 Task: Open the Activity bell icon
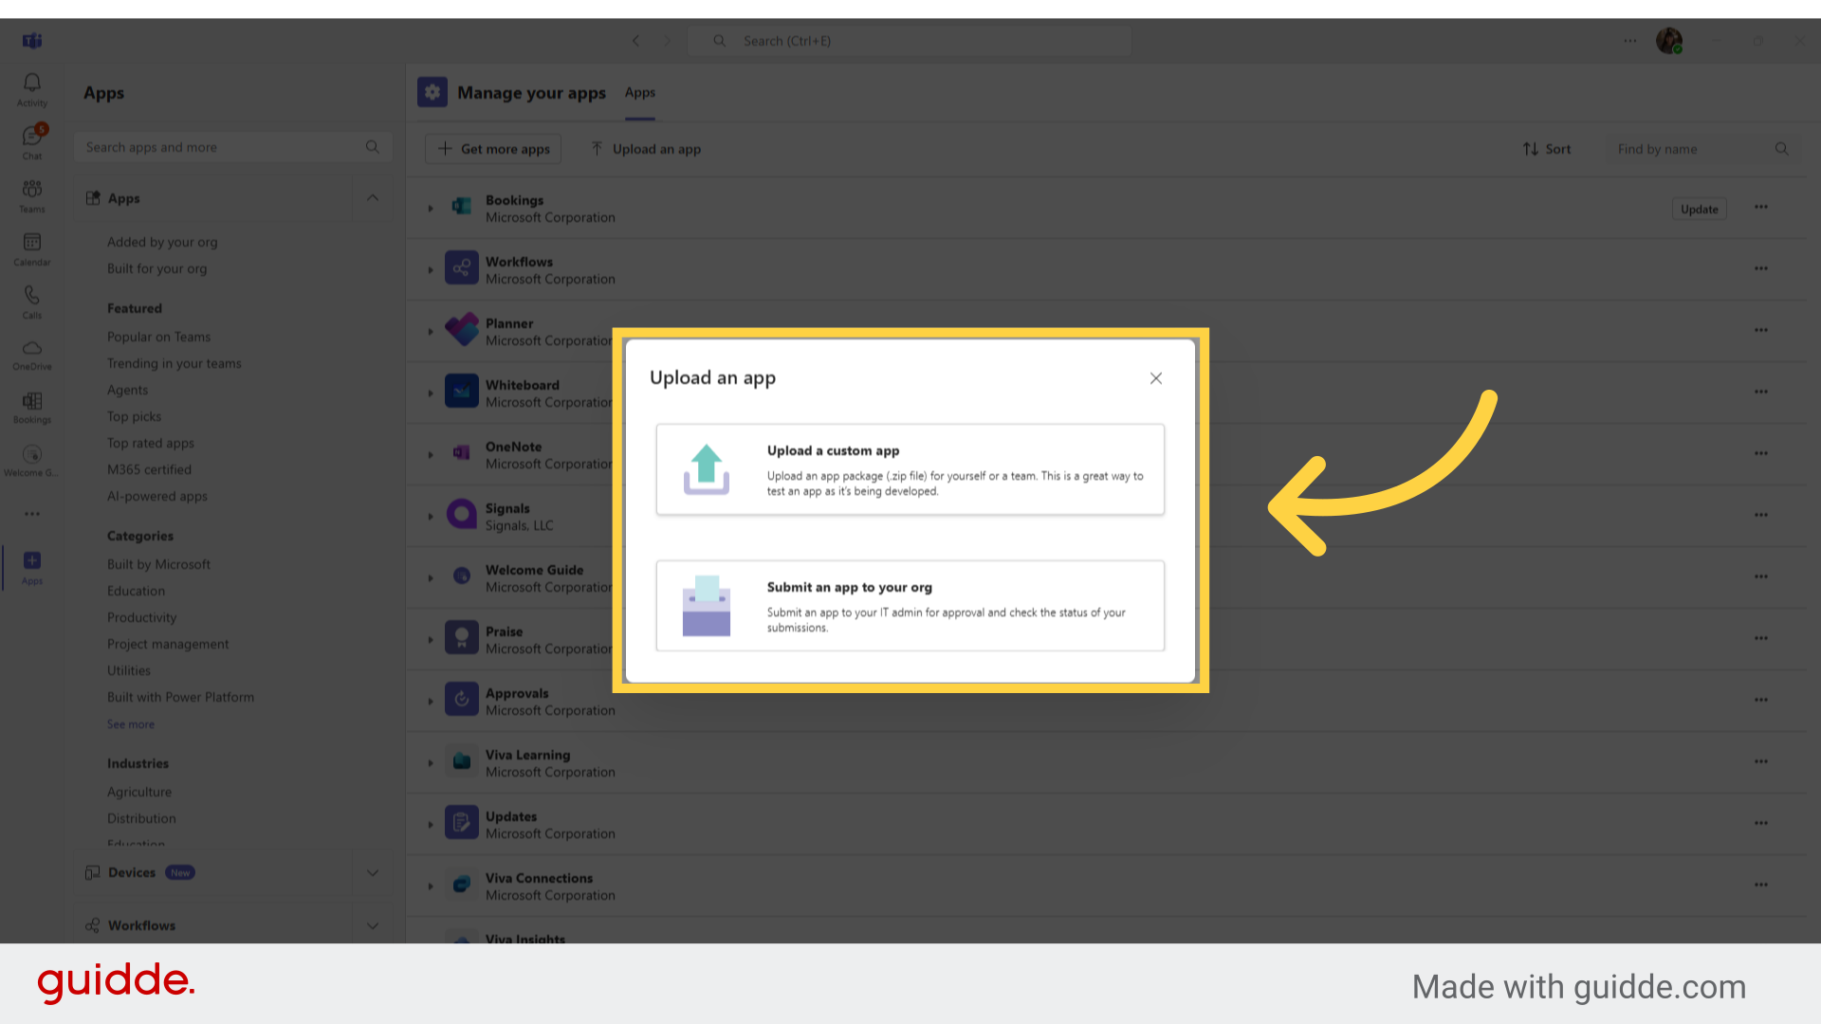click(31, 89)
